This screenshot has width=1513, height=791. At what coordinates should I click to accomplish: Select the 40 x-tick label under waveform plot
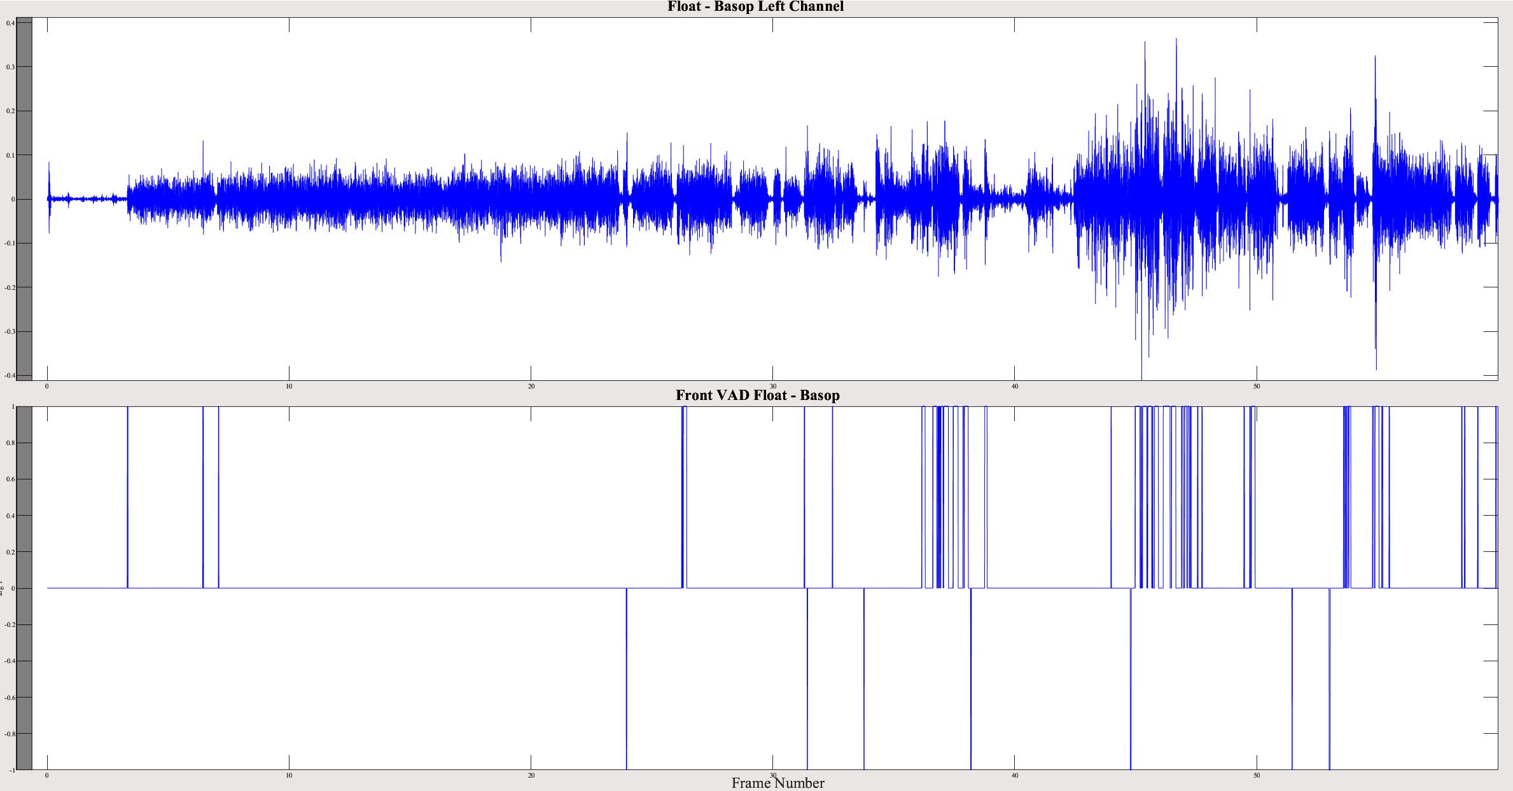pos(1014,387)
